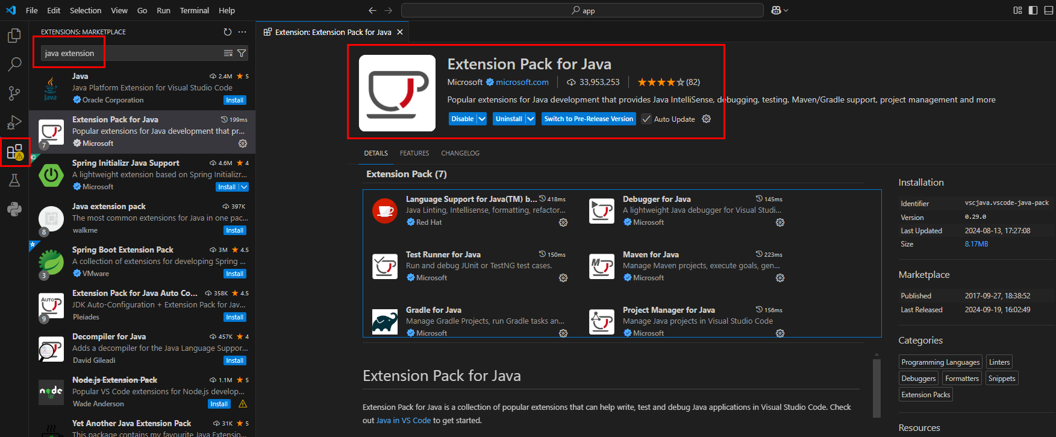Click the star rating of Extension Pack
Image resolution: width=1056 pixels, height=437 pixels.
coord(669,82)
